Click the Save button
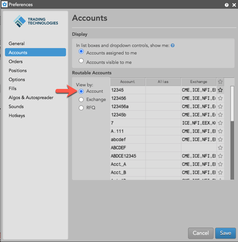238x242 pixels. [x=225, y=233]
